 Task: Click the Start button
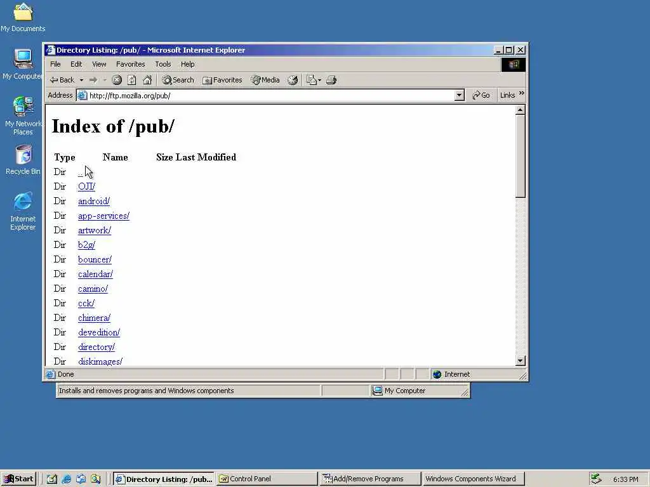pyautogui.click(x=18, y=479)
